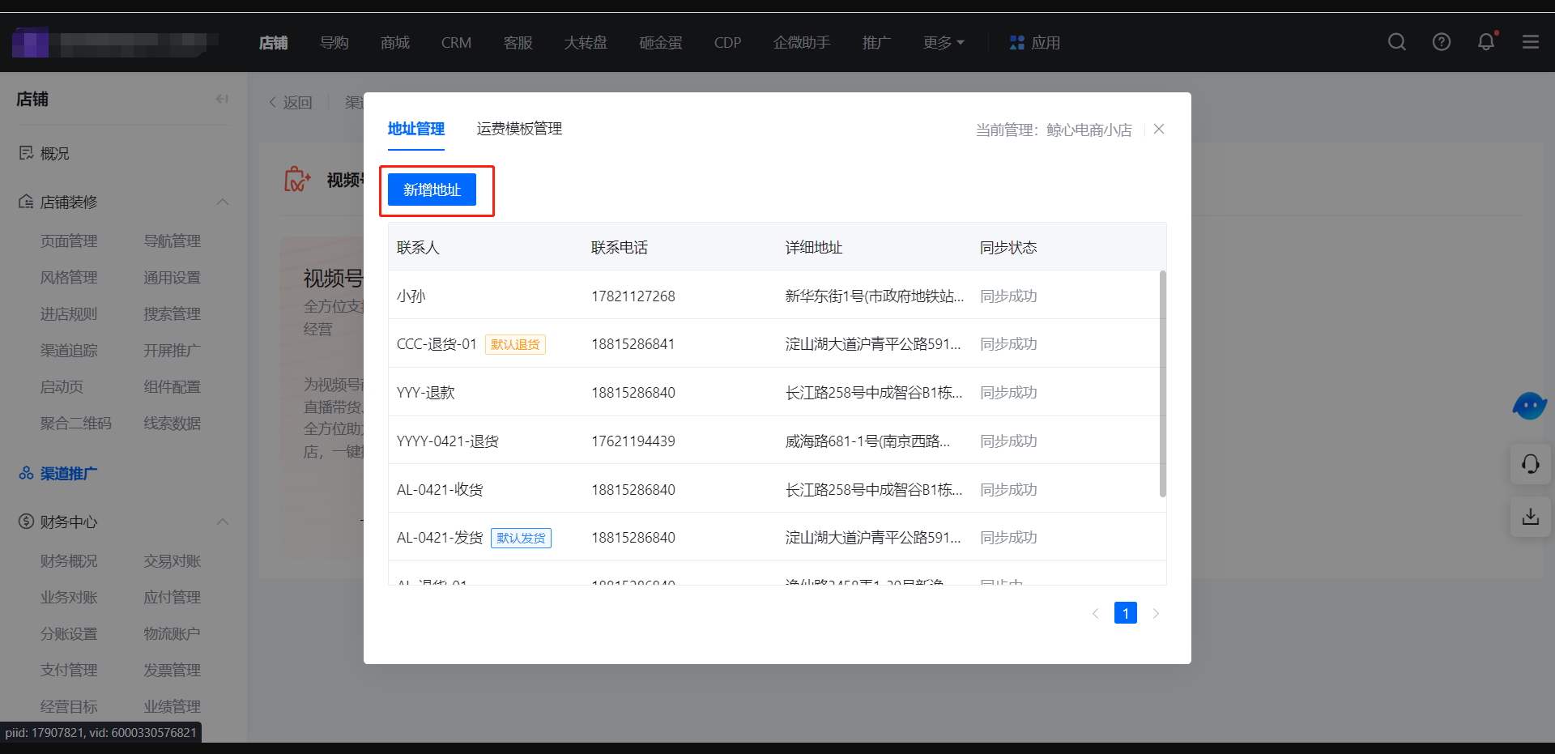
Task: Click the 新增地址 button
Action: tap(432, 190)
